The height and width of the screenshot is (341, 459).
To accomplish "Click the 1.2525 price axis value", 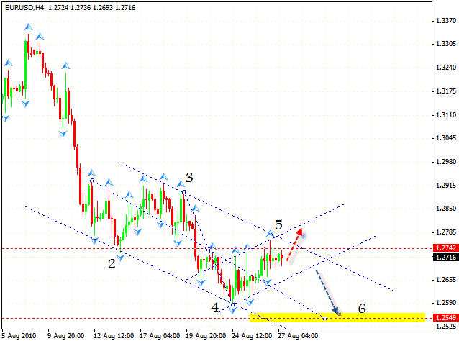I will [x=446, y=326].
